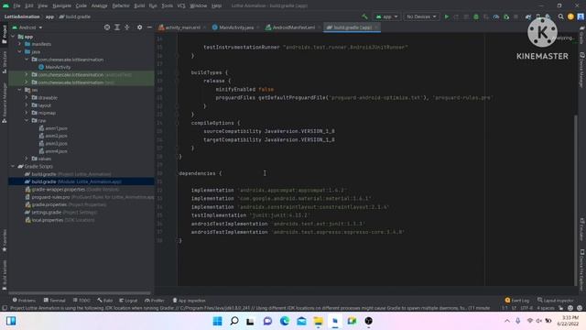586x330 pixels.
Task: Click the Make Project hammer icon
Action: click(x=364, y=16)
